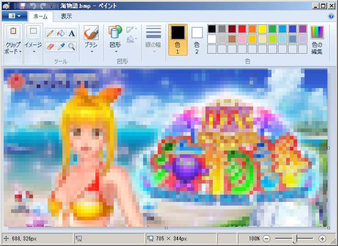Select the Magnifier tool

(72, 47)
